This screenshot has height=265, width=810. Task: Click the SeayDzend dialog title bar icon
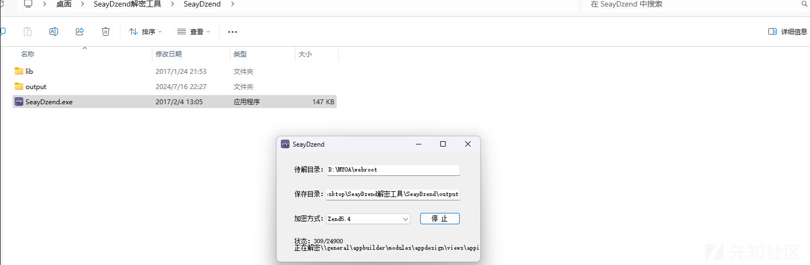tap(285, 144)
